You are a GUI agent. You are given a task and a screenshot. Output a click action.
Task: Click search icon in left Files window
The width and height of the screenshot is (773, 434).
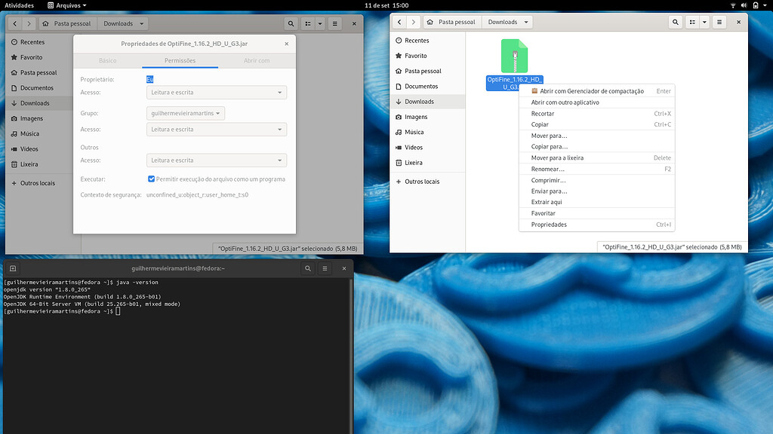291,23
